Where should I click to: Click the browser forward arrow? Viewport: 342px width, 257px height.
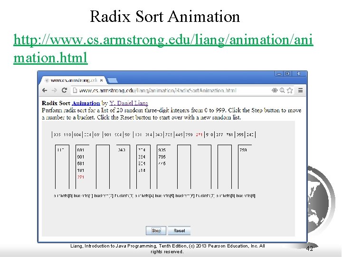54,90
